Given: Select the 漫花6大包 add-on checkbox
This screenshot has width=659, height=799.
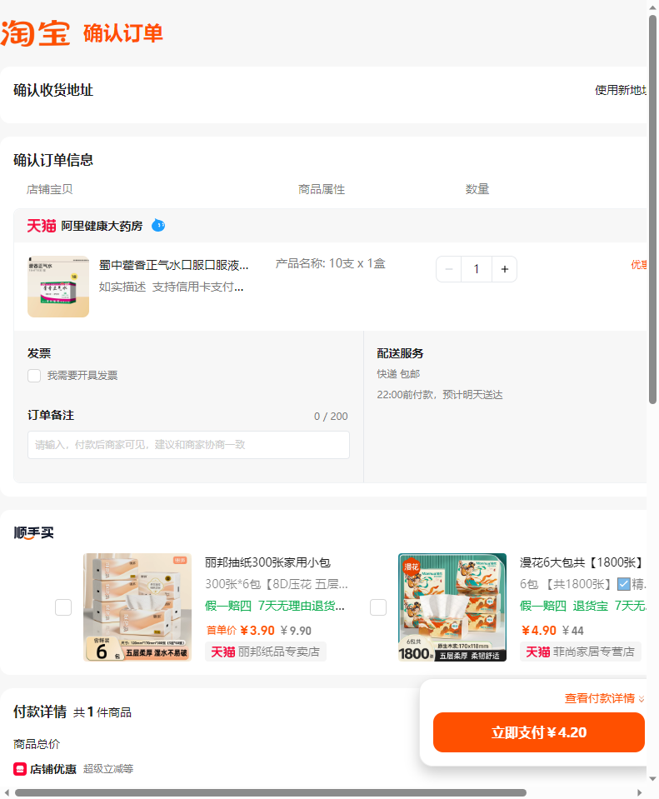Looking at the screenshot, I should point(378,607).
